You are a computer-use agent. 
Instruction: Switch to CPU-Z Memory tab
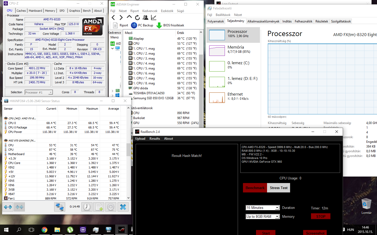point(50,11)
